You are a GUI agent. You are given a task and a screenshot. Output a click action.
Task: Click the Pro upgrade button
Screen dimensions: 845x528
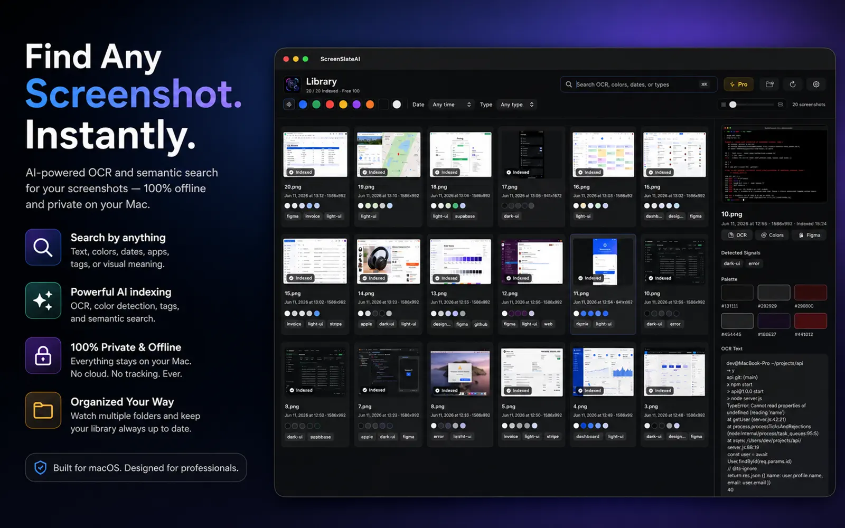coord(738,84)
